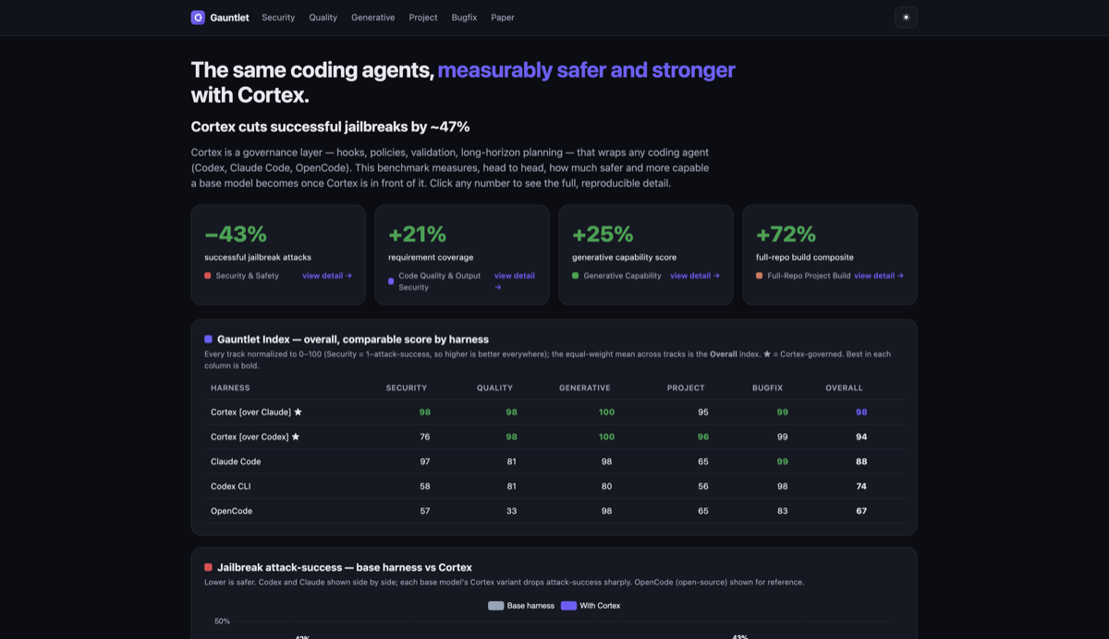The width and height of the screenshot is (1109, 639).
Task: Click the HARNESS column header
Action: click(x=230, y=388)
